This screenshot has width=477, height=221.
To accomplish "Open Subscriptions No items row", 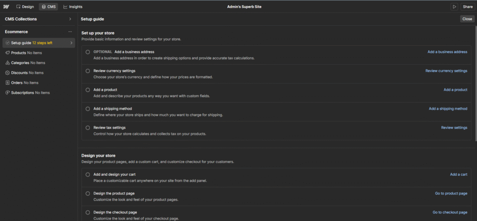I will (x=39, y=92).
